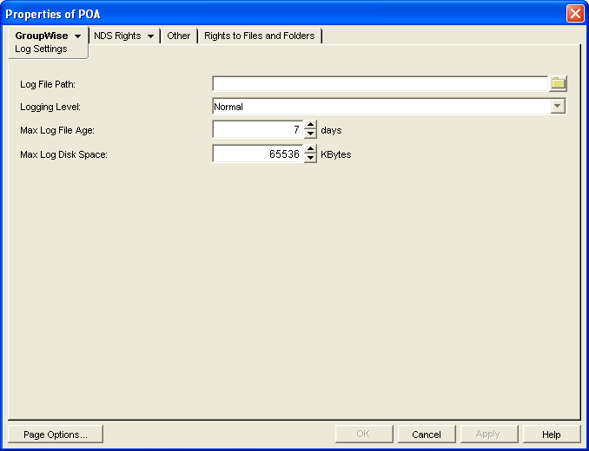Open the Logging Level dropdown
Image resolution: width=589 pixels, height=451 pixels.
click(x=558, y=107)
